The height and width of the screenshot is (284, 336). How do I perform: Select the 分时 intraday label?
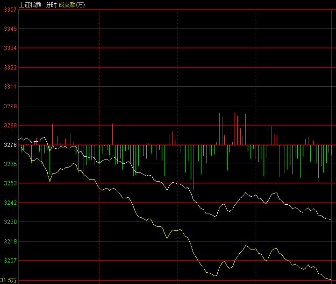pyautogui.click(x=51, y=5)
